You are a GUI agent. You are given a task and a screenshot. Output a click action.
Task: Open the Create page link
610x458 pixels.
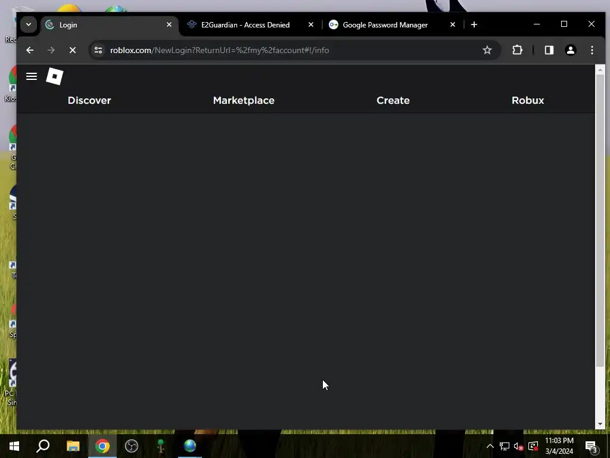[393, 100]
